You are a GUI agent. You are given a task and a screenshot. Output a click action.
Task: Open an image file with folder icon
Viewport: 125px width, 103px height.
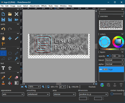tap(10, 14)
